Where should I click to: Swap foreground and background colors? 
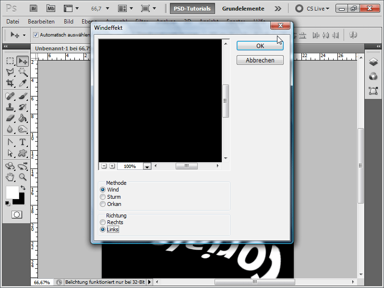tap(23, 188)
